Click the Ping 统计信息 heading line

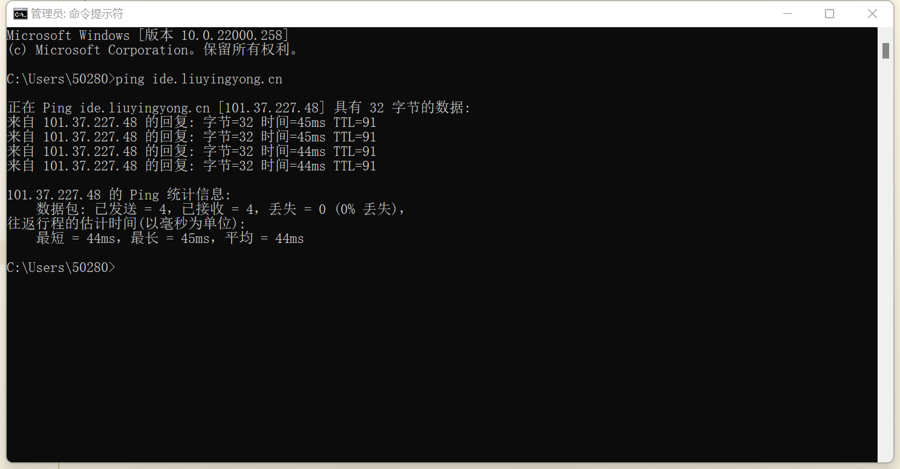point(119,195)
